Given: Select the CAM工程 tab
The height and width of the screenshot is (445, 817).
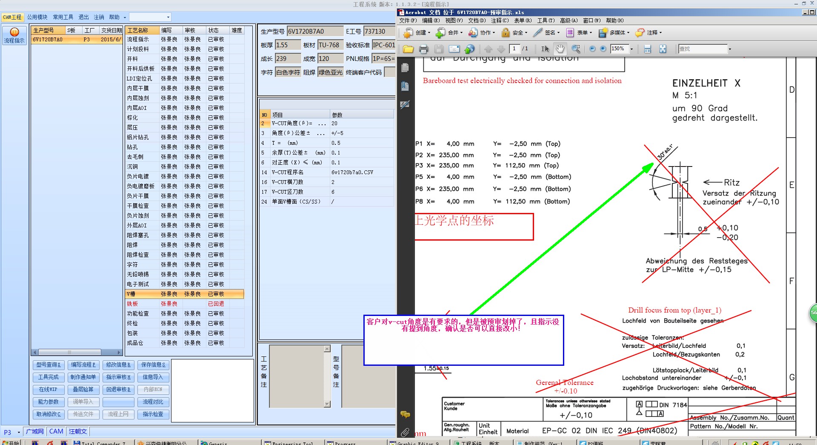Looking at the screenshot, I should pyautogui.click(x=12, y=17).
